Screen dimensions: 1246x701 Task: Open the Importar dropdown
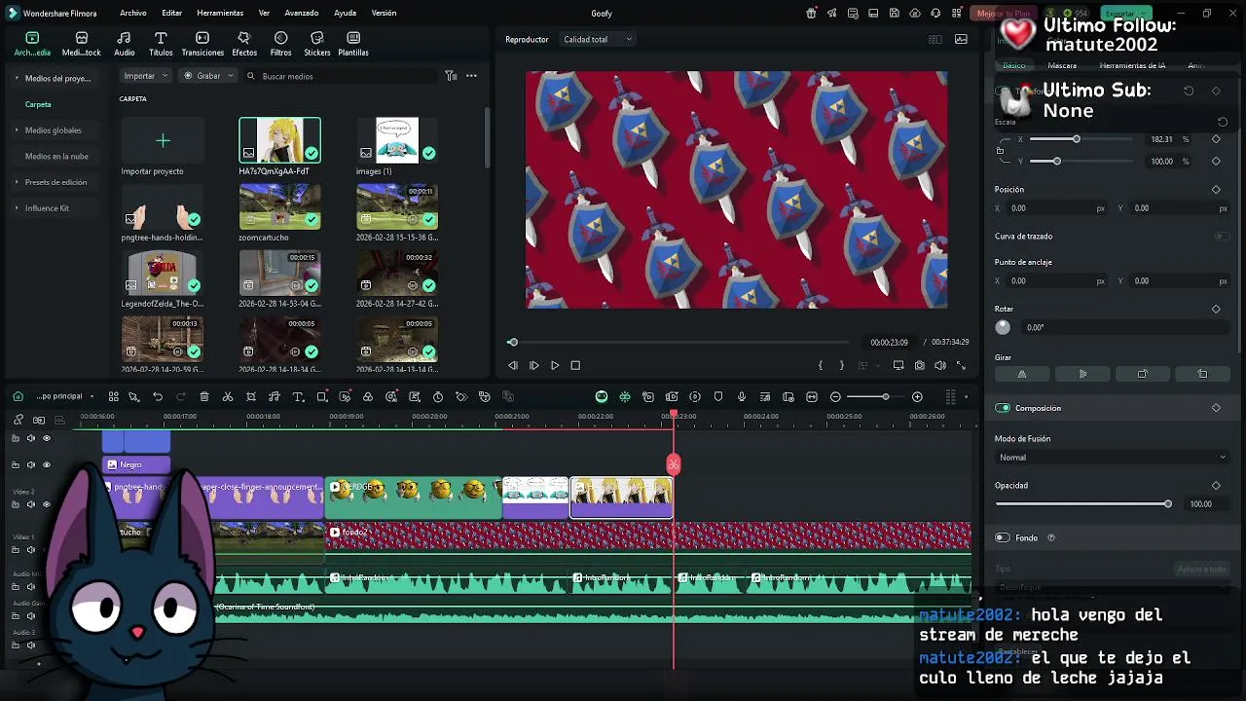[146, 76]
